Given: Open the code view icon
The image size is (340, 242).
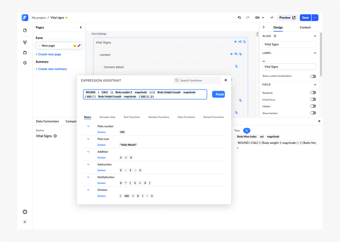Looking at the screenshot, I should (x=272, y=18).
